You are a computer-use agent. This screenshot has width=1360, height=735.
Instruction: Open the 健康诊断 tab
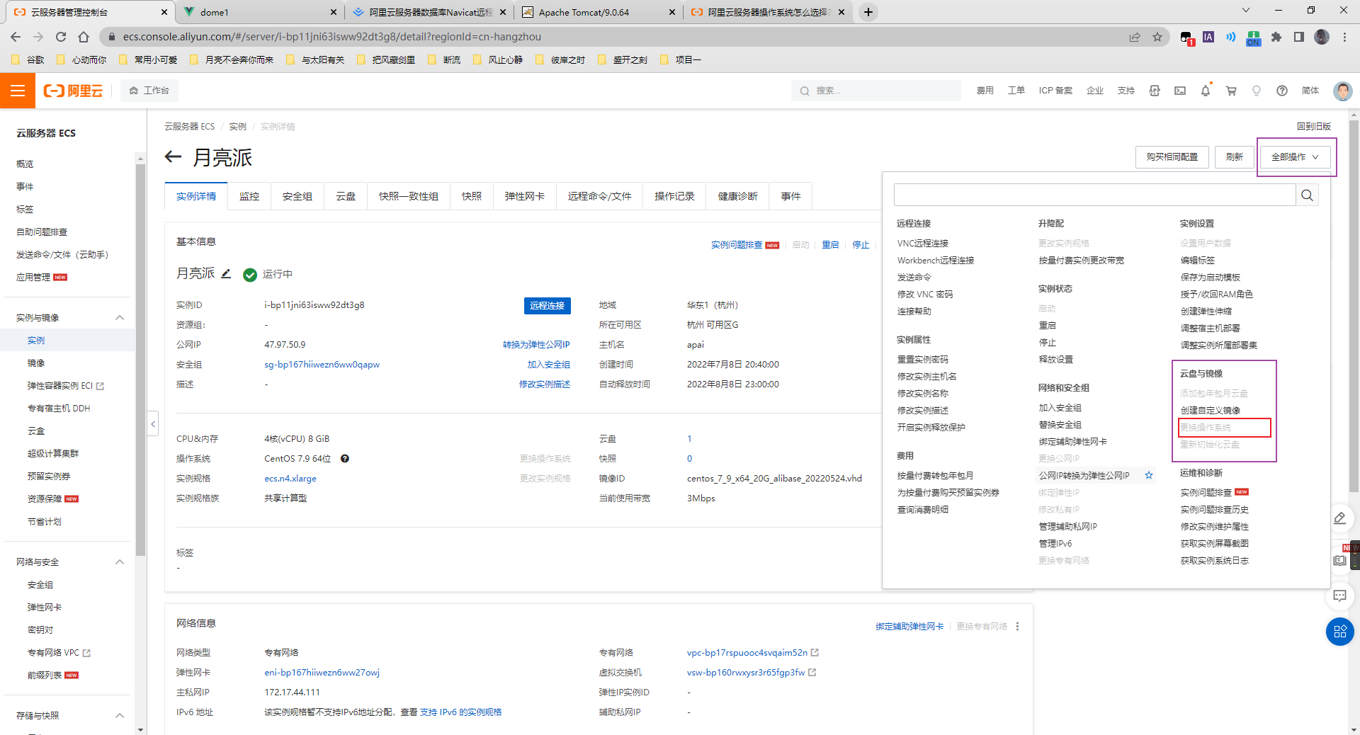tap(738, 196)
